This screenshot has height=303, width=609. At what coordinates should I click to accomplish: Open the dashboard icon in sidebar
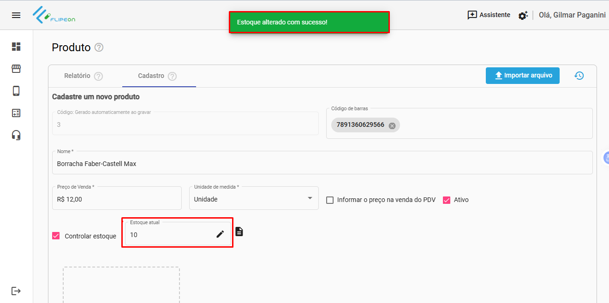(x=16, y=47)
